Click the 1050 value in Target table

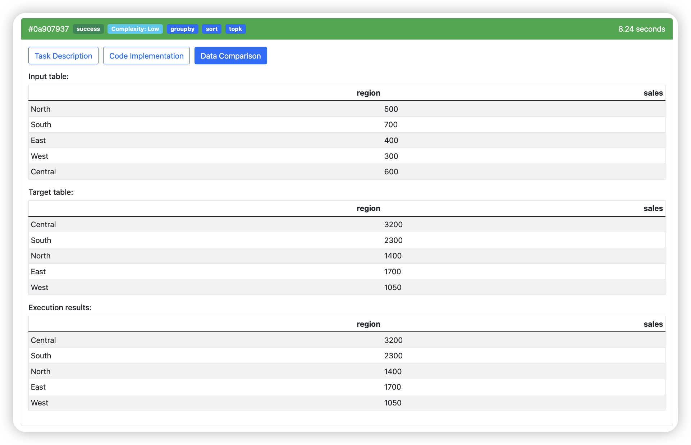pyautogui.click(x=393, y=288)
